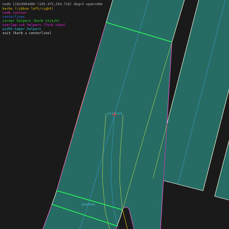The image size is (229, 229).
Task: Click the node 11824984480 header text
Action: point(52,4)
